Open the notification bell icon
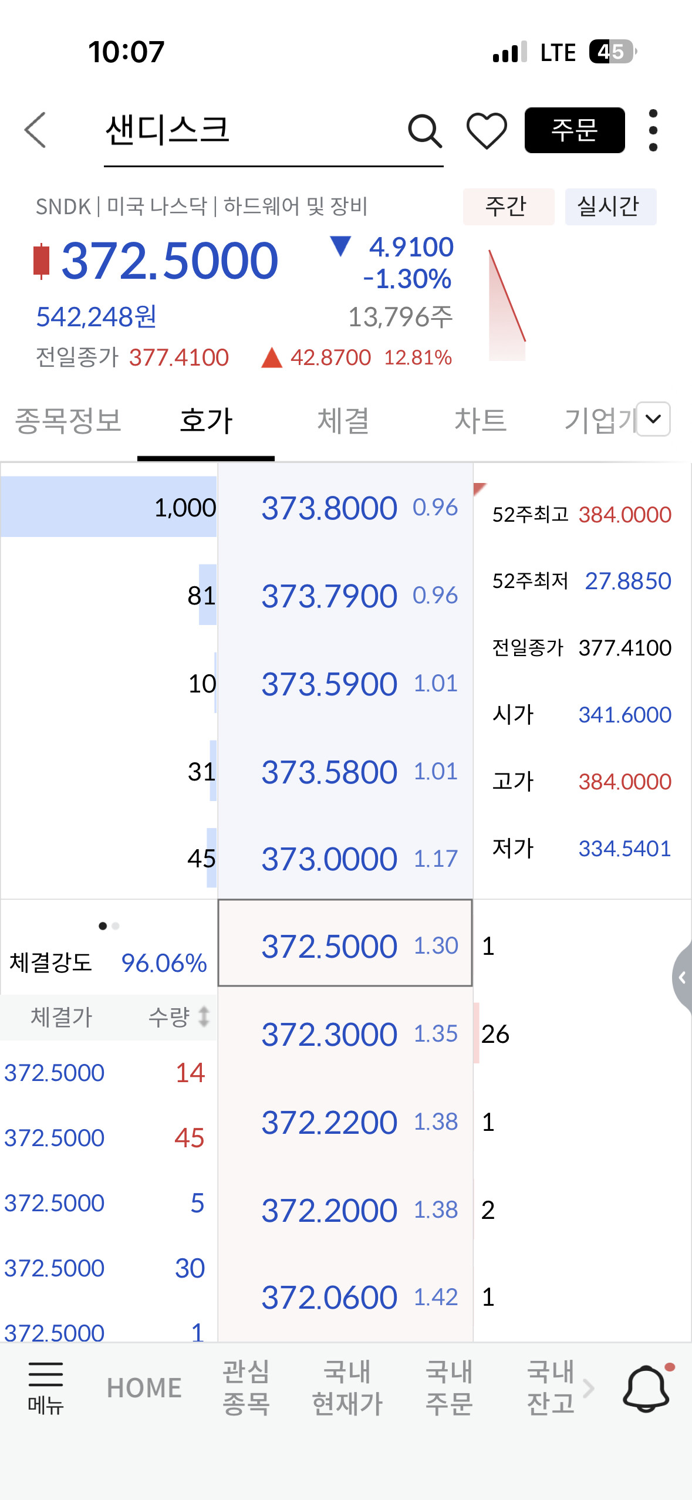This screenshot has height=1500, width=692. point(646,1388)
